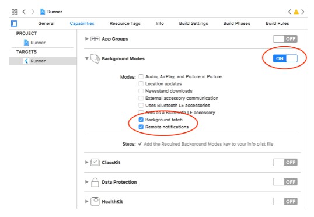The width and height of the screenshot is (314, 217).
Task: Click the Data Protection title text
Action: [119, 182]
